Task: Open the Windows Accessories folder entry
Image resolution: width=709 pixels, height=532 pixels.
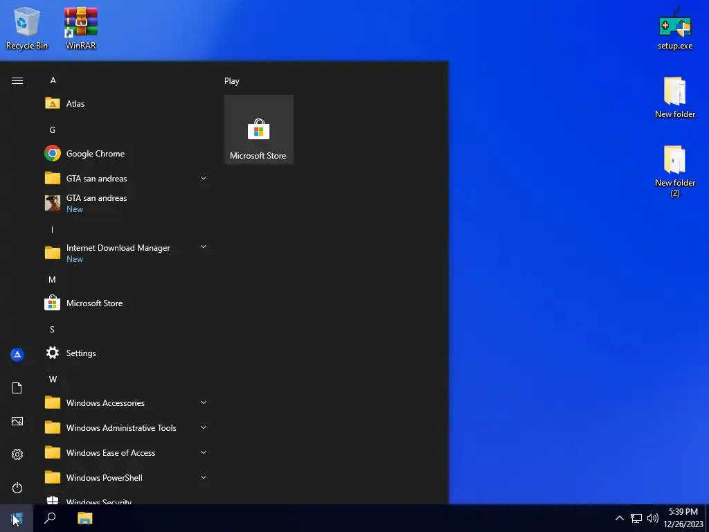Action: 127,402
